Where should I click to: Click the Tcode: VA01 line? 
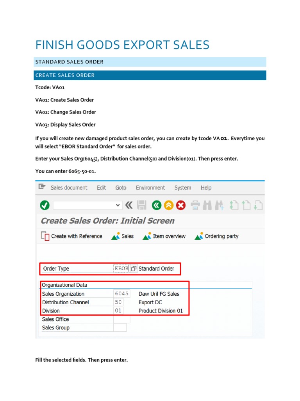point(50,87)
